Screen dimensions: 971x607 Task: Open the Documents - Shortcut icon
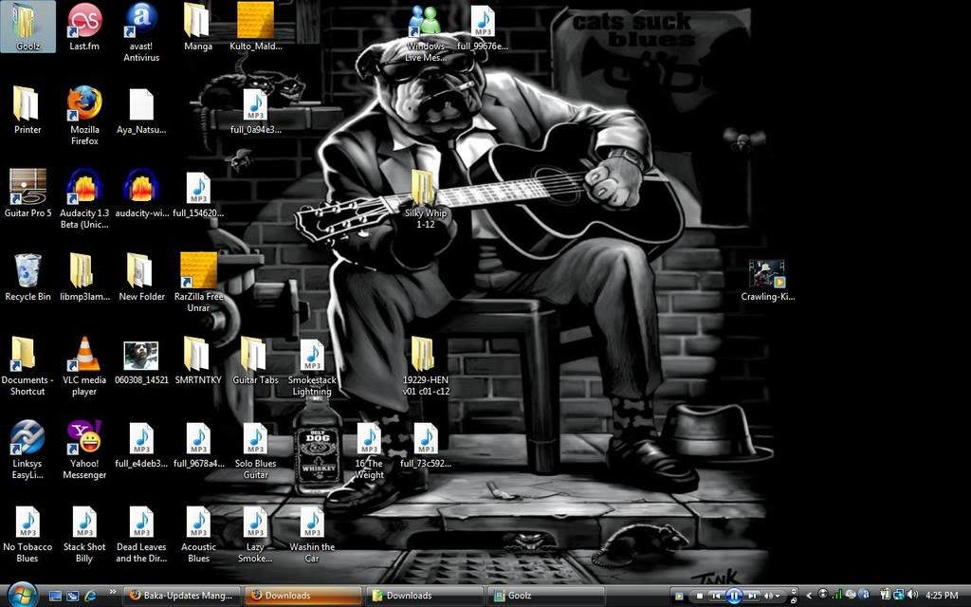point(27,365)
